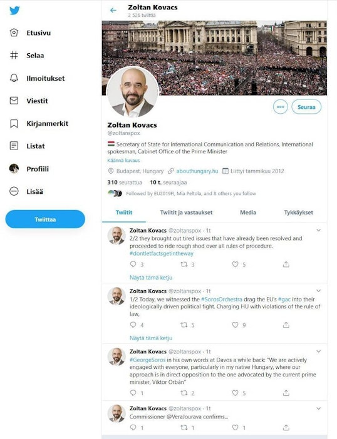Retweet the #SorosOrchestra tweet
Image resolution: width=337 pixels, height=439 pixels.
pos(184,325)
